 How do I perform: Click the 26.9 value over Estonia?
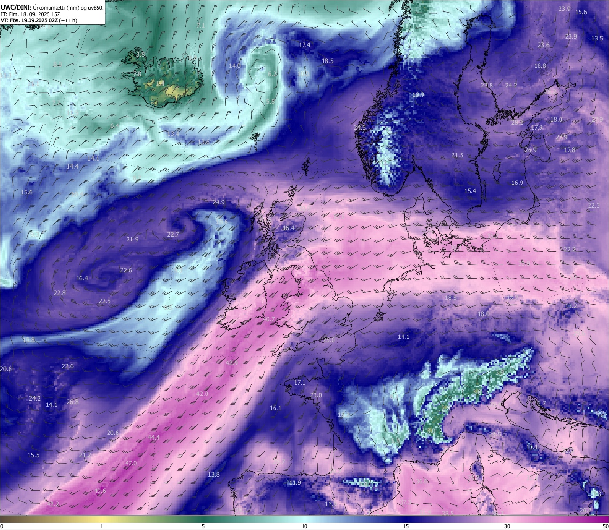(x=530, y=150)
